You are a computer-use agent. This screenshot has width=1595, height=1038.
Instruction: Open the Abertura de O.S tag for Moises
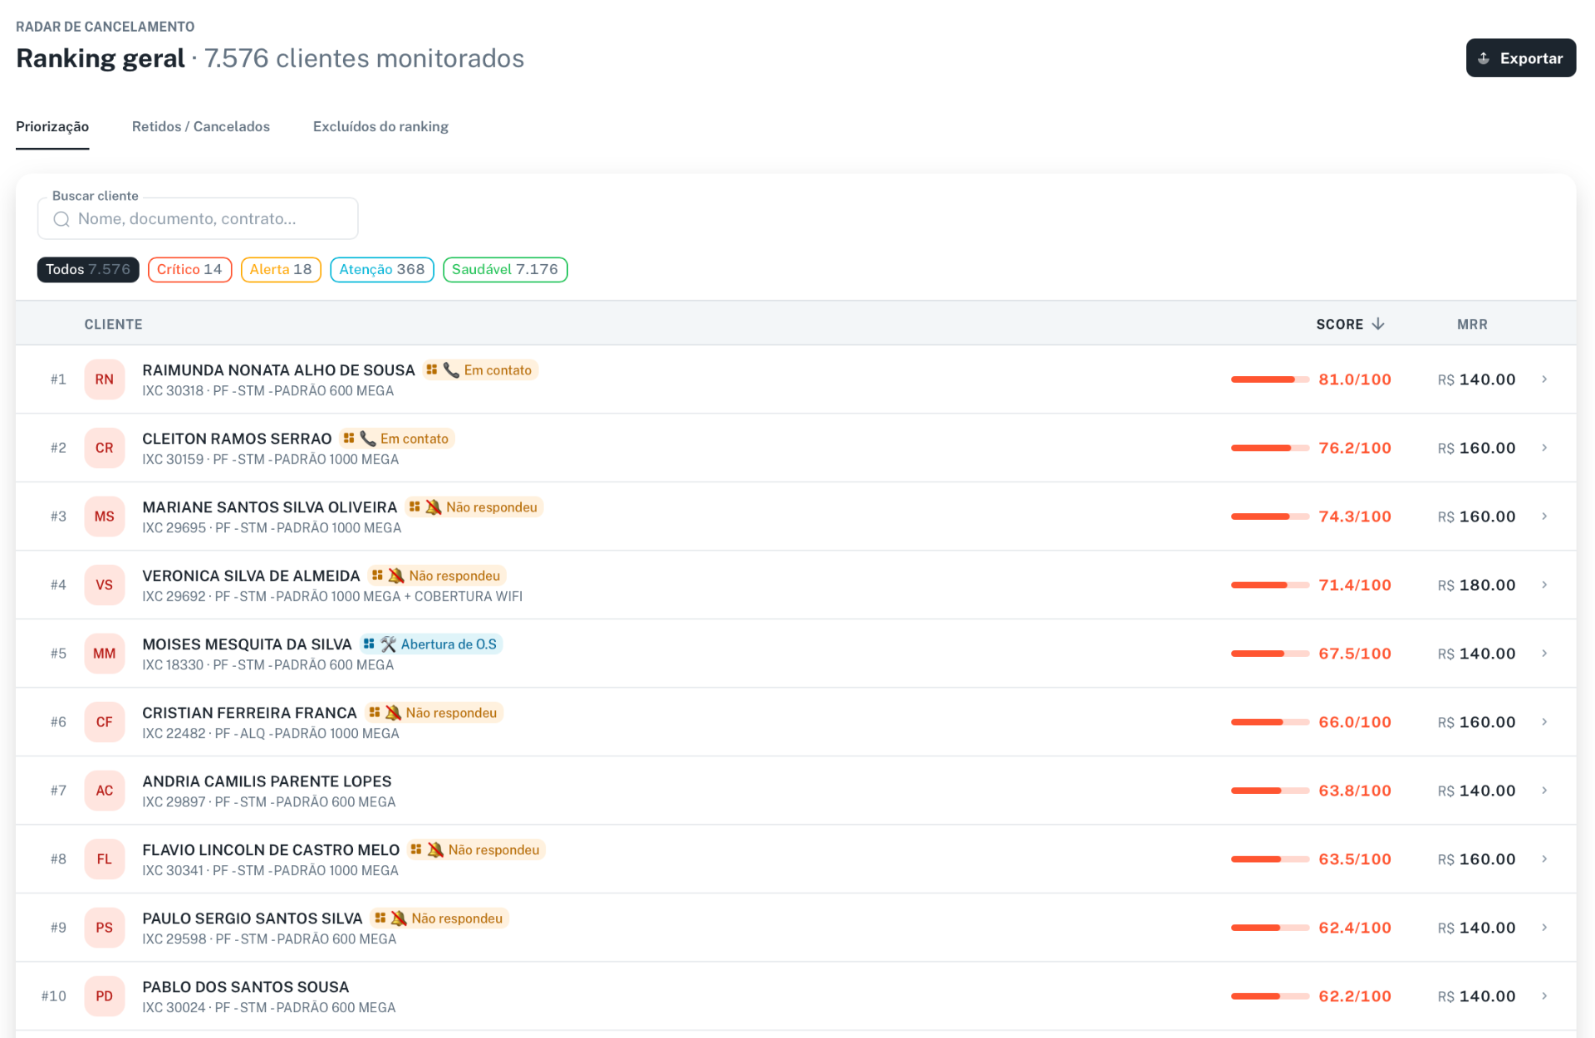point(431,644)
